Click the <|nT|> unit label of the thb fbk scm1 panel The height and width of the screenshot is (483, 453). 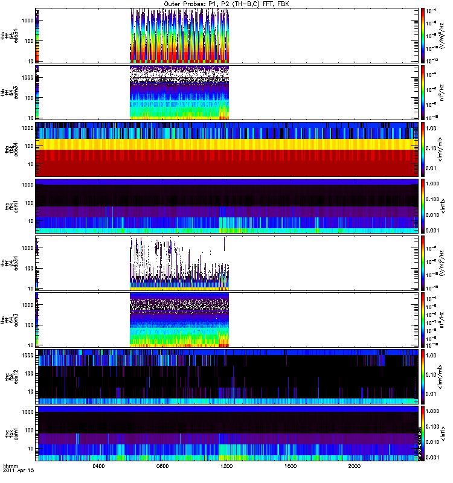(x=443, y=206)
